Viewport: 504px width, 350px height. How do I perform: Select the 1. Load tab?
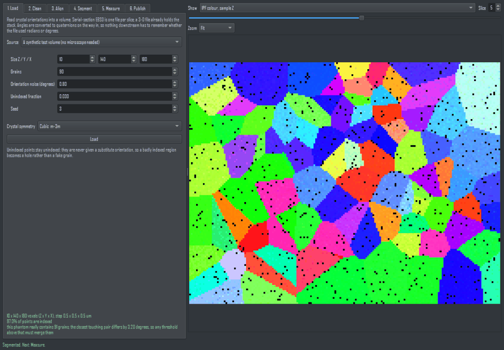click(13, 8)
